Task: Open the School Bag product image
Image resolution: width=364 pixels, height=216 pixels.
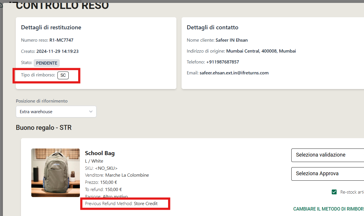Action: pyautogui.click(x=55, y=173)
